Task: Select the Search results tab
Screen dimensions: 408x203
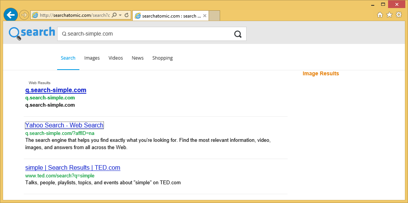Action: click(x=68, y=58)
